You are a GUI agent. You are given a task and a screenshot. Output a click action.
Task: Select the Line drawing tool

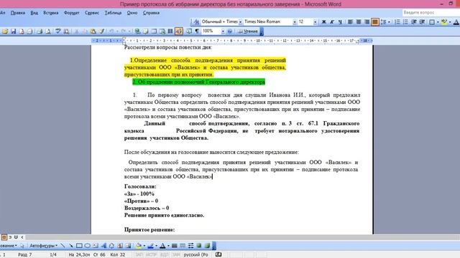click(x=63, y=246)
